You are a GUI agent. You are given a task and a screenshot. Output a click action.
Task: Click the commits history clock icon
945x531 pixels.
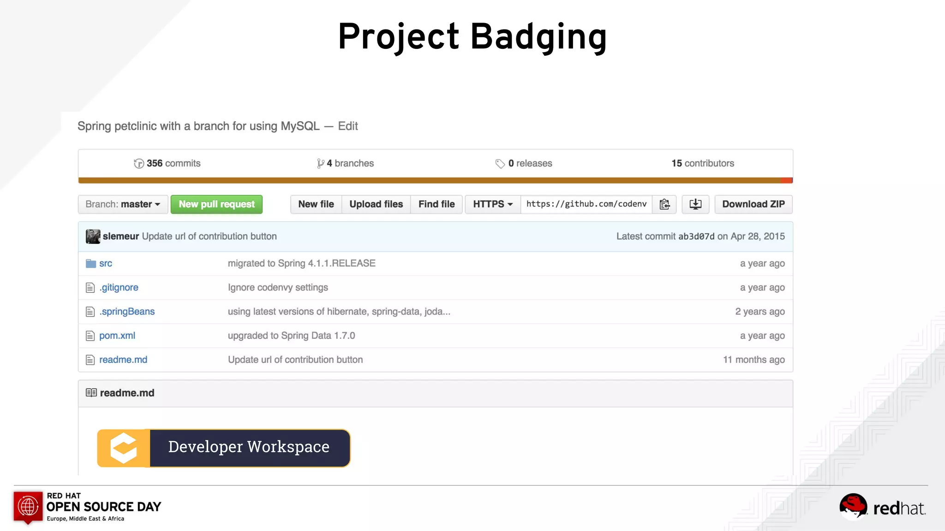[139, 164]
